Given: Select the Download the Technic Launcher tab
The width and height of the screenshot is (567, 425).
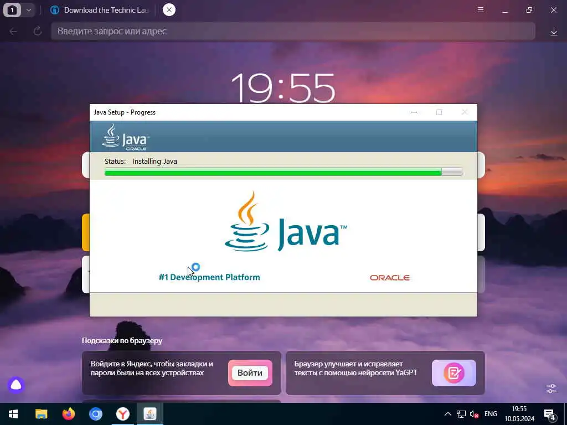Looking at the screenshot, I should coord(100,10).
